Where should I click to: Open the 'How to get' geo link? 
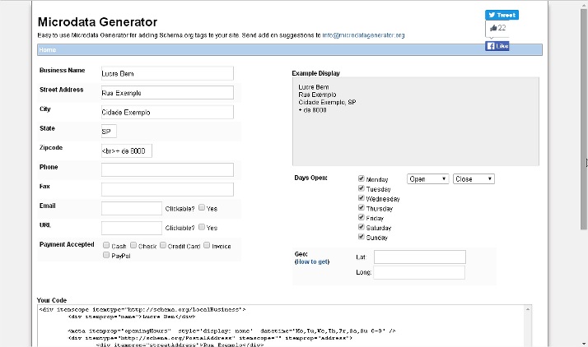[312, 261]
